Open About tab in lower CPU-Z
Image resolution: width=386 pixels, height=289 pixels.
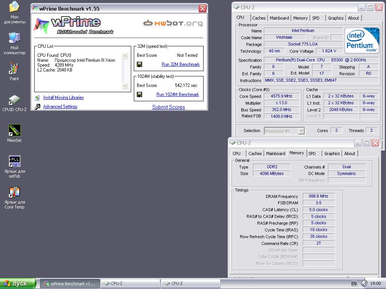[x=349, y=154]
